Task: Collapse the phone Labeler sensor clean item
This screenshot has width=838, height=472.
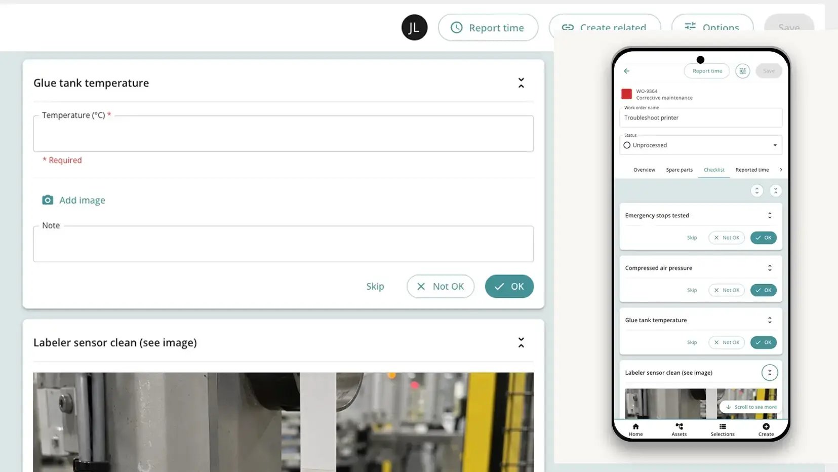Action: 770,373
